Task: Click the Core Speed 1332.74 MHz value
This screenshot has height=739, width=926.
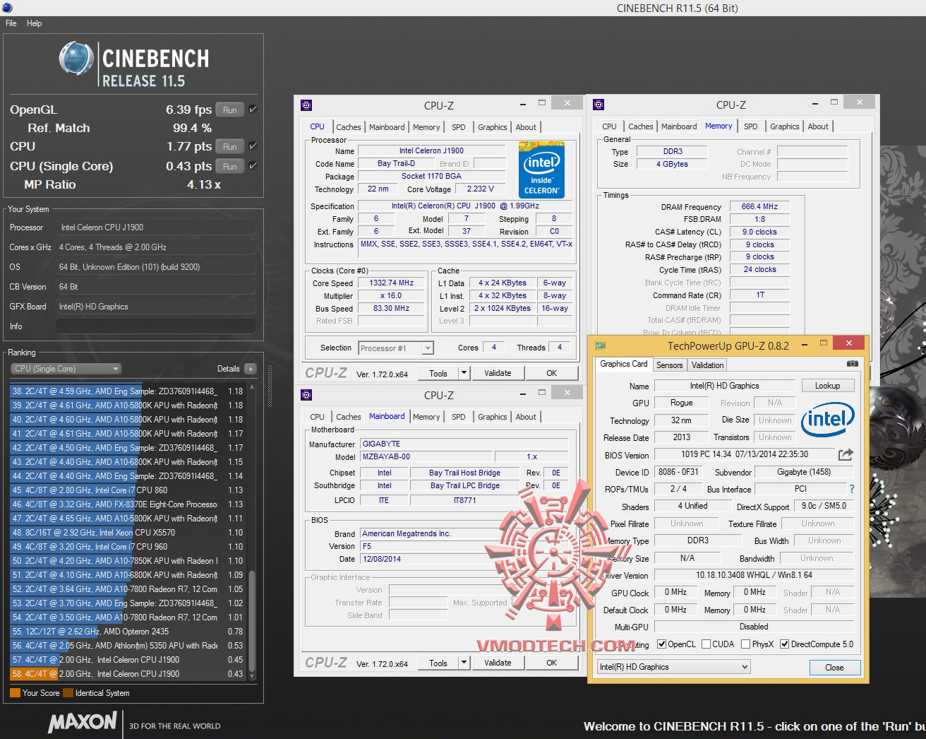Action: 391,283
